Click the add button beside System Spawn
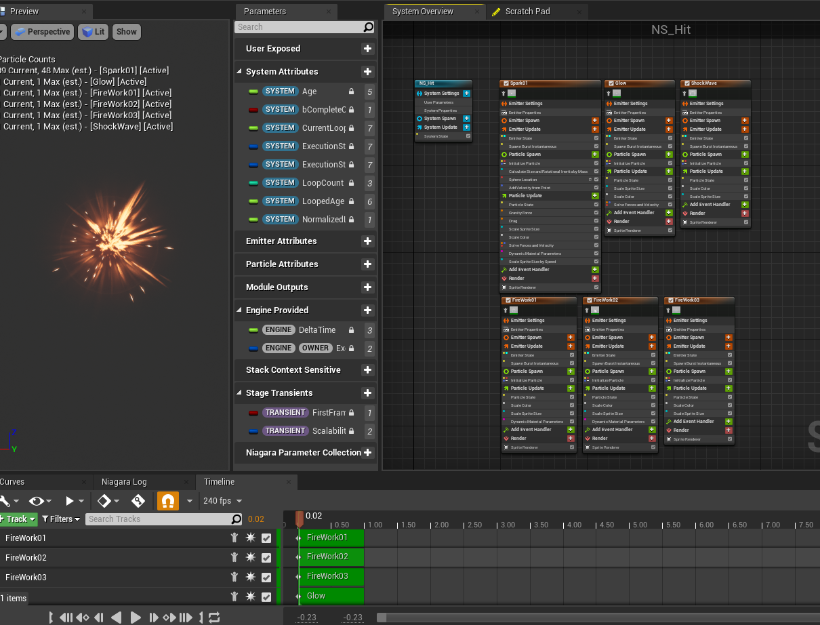The image size is (820, 625). (466, 119)
